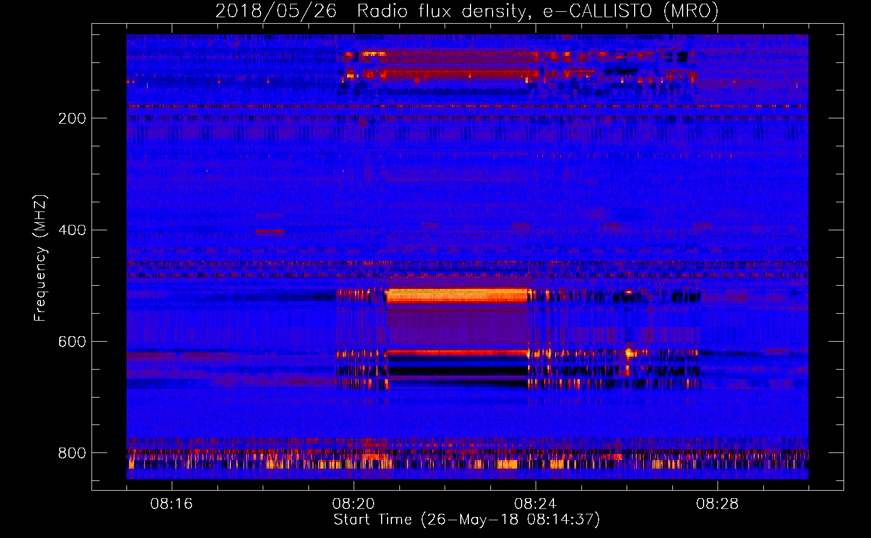Click the 200 frequency tick label
The image size is (871, 538).
(72, 118)
